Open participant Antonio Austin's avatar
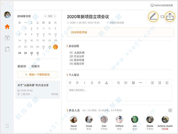This screenshot has width=178, height=134. point(165,119)
